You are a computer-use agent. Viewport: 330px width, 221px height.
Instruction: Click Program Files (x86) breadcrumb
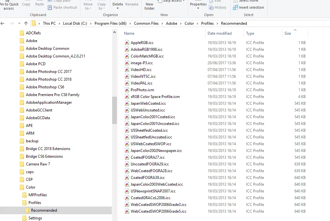111,23
